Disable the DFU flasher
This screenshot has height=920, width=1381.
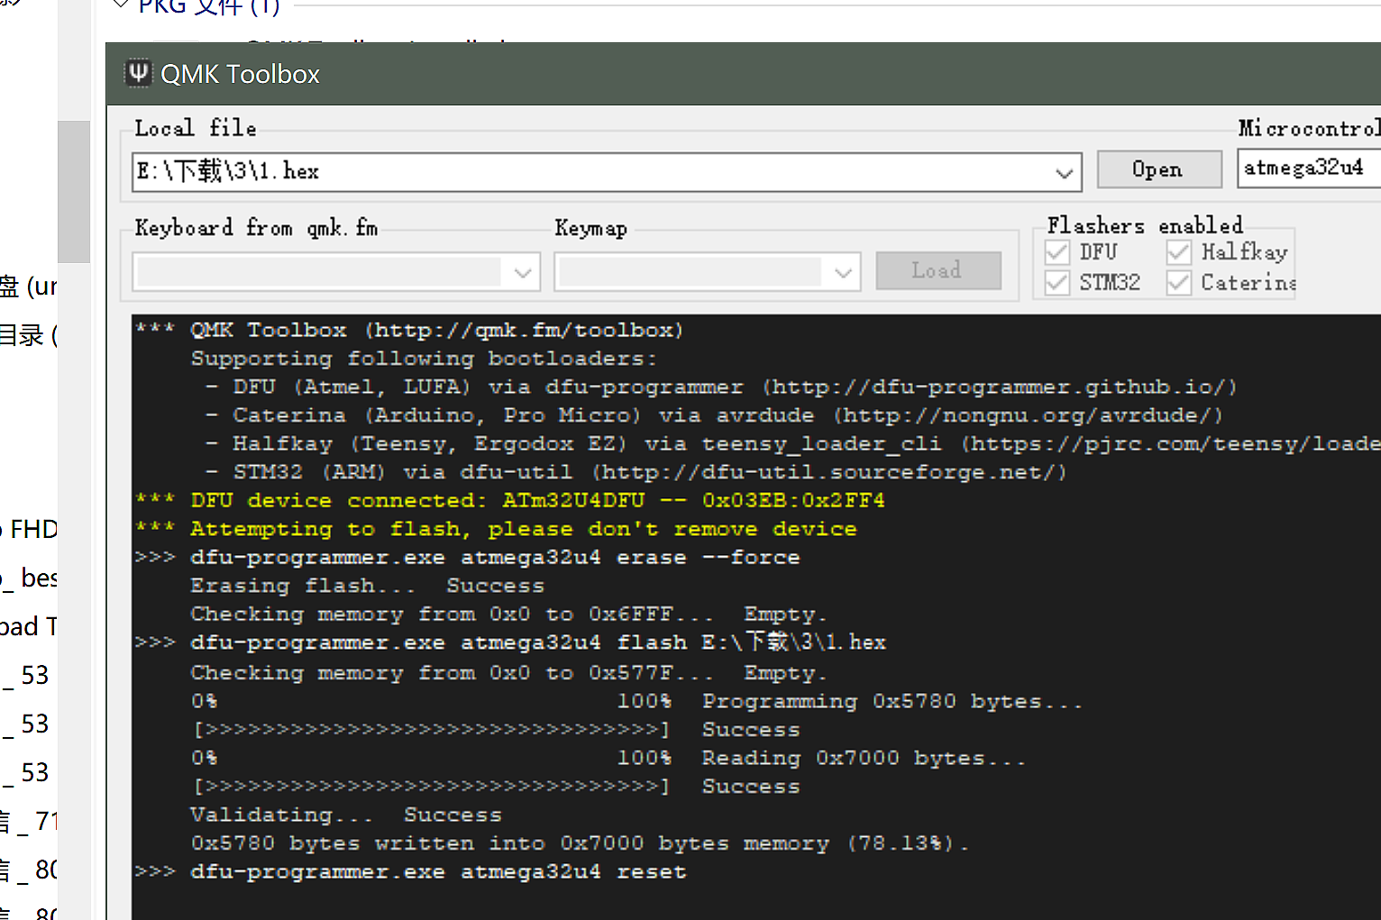coord(1056,252)
